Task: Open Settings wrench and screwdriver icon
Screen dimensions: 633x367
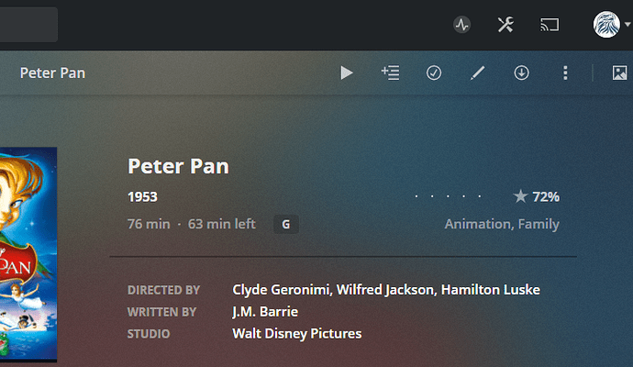Action: pos(505,25)
